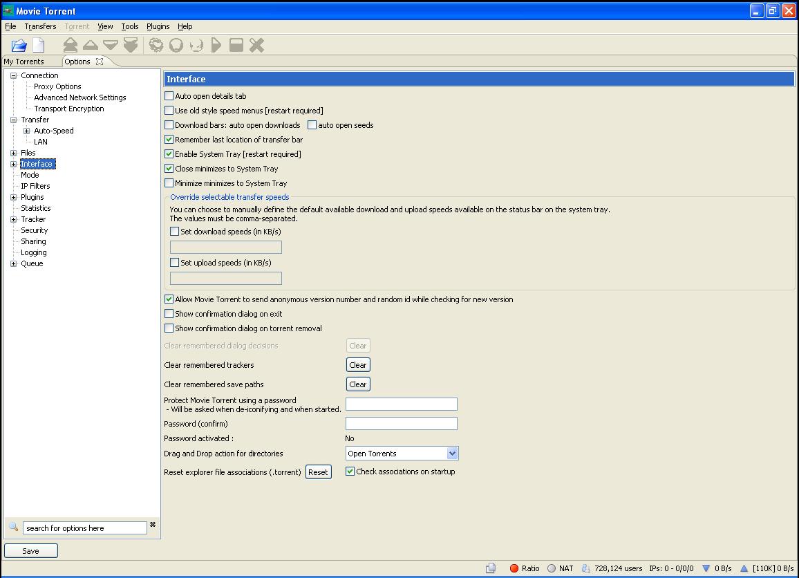Expand the Queue tree node
This screenshot has width=799, height=578.
[x=14, y=264]
